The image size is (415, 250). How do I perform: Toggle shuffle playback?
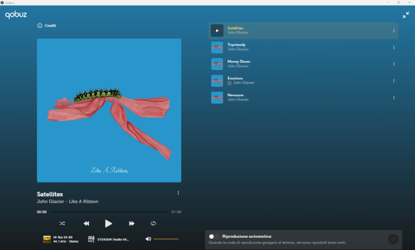coord(62,223)
